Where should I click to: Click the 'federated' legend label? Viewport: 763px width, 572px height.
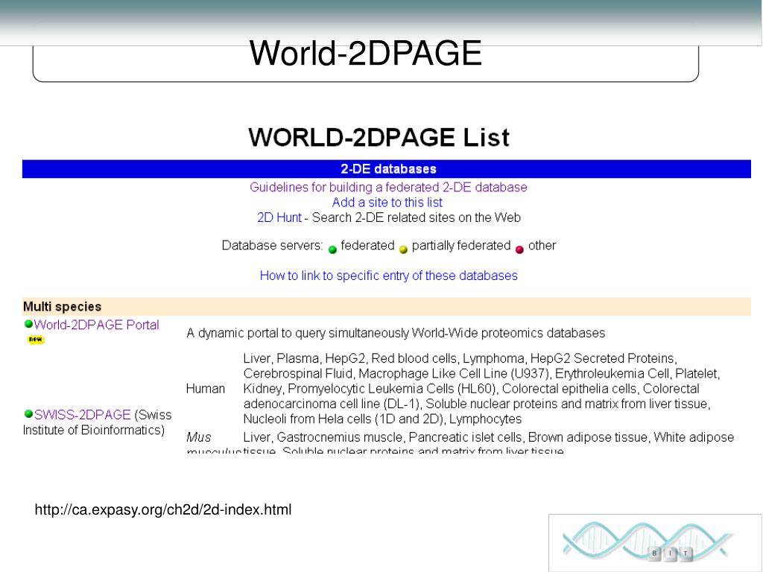pos(367,246)
